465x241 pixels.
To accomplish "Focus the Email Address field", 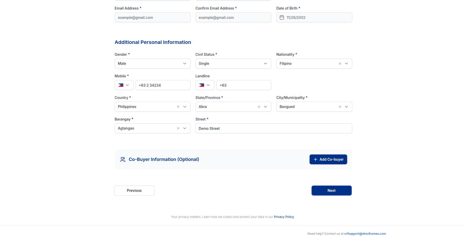I will [152, 17].
